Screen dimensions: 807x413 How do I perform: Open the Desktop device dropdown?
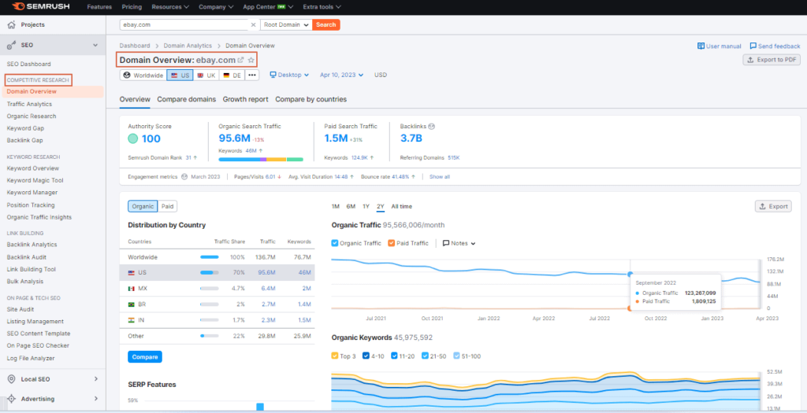coord(289,75)
